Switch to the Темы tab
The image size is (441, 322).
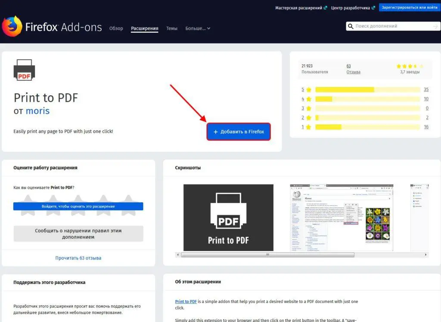[171, 28]
